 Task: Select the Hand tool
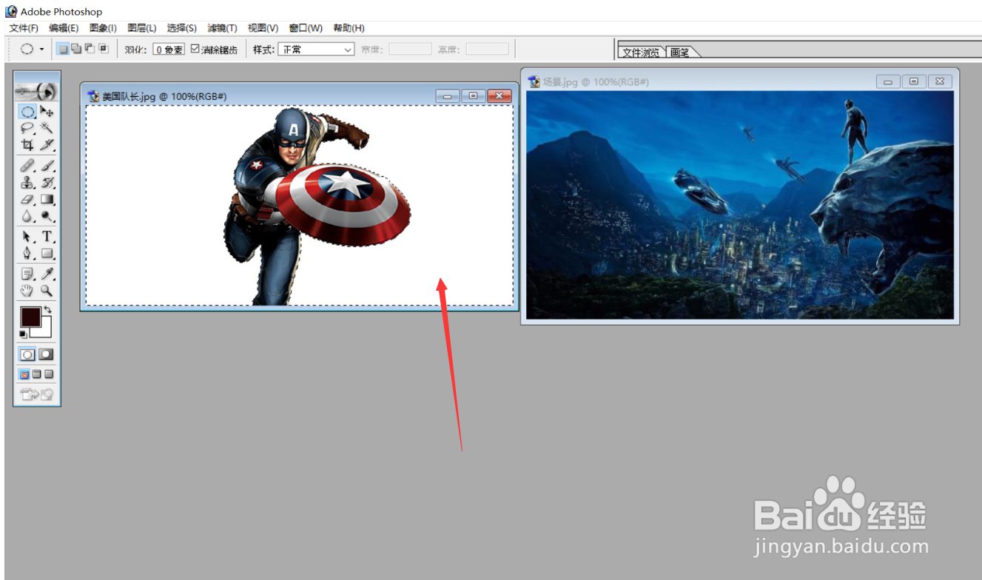coord(27,291)
